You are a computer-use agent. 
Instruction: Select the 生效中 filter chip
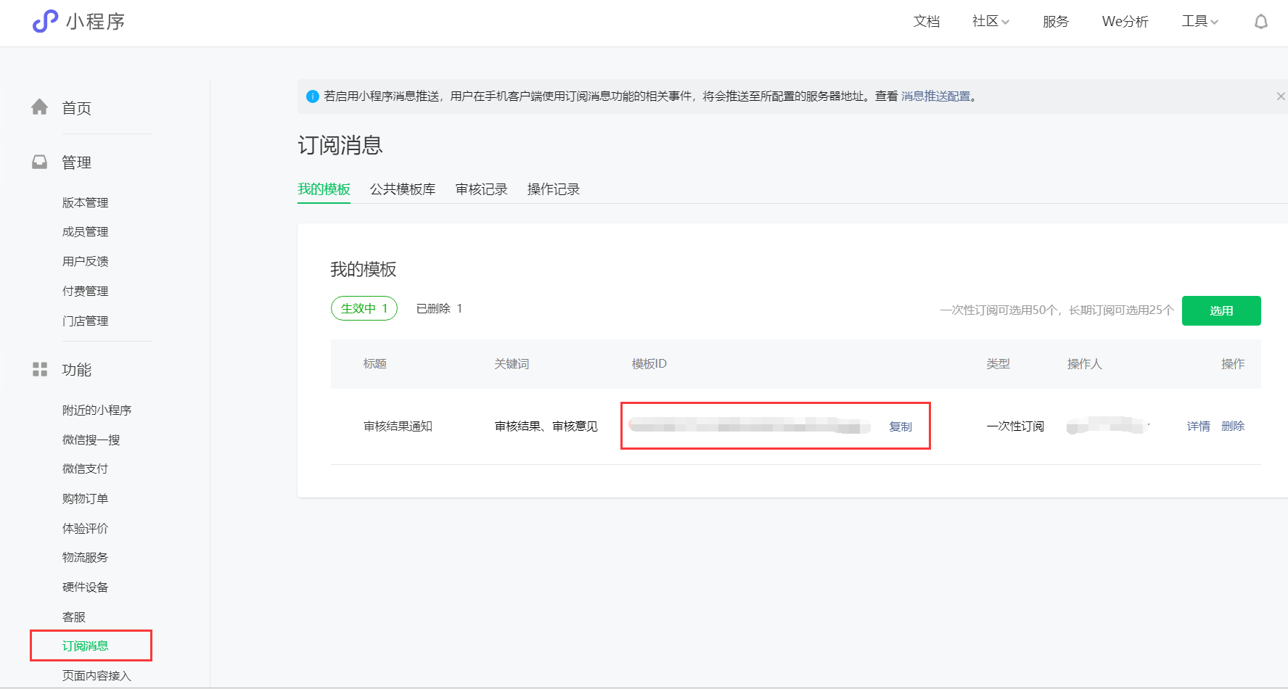364,308
